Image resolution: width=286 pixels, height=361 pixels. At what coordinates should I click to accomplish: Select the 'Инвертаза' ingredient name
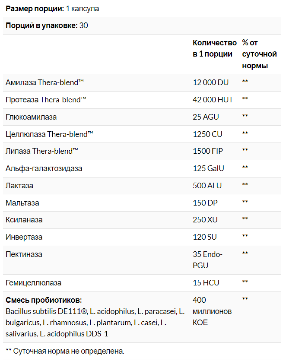(x=24, y=237)
